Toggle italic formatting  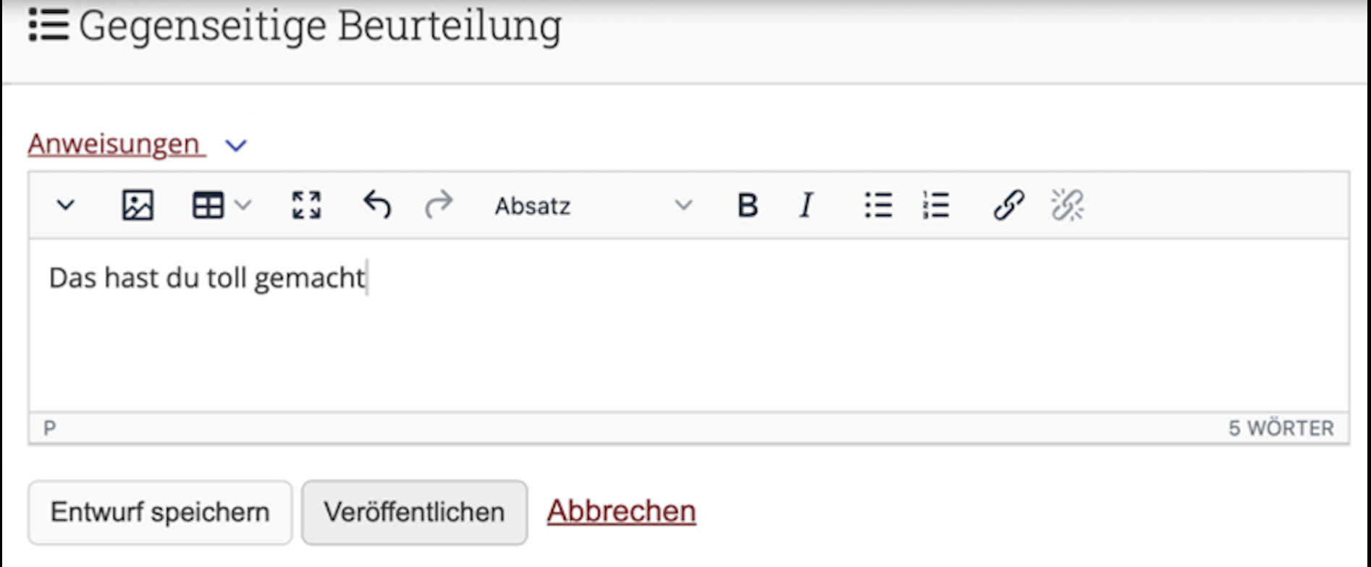pyautogui.click(x=806, y=205)
